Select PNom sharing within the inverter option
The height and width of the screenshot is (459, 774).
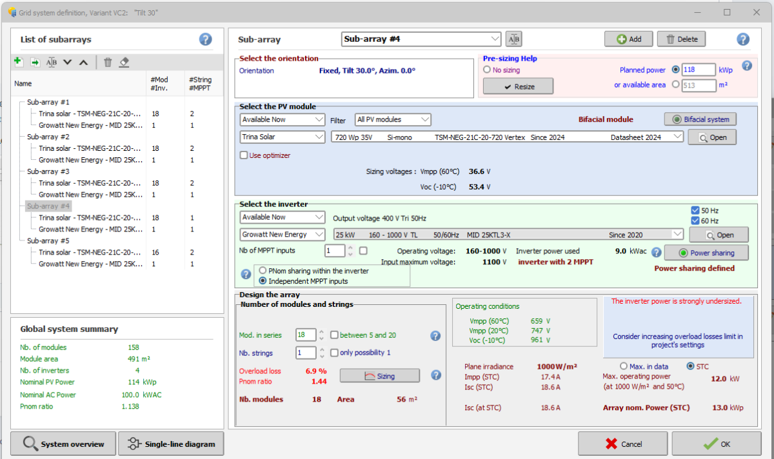263,271
